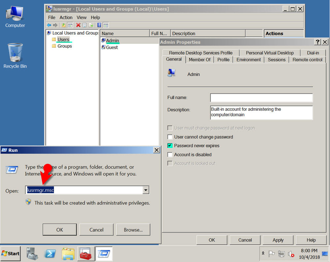Open Help via the blue question icon

point(99,25)
